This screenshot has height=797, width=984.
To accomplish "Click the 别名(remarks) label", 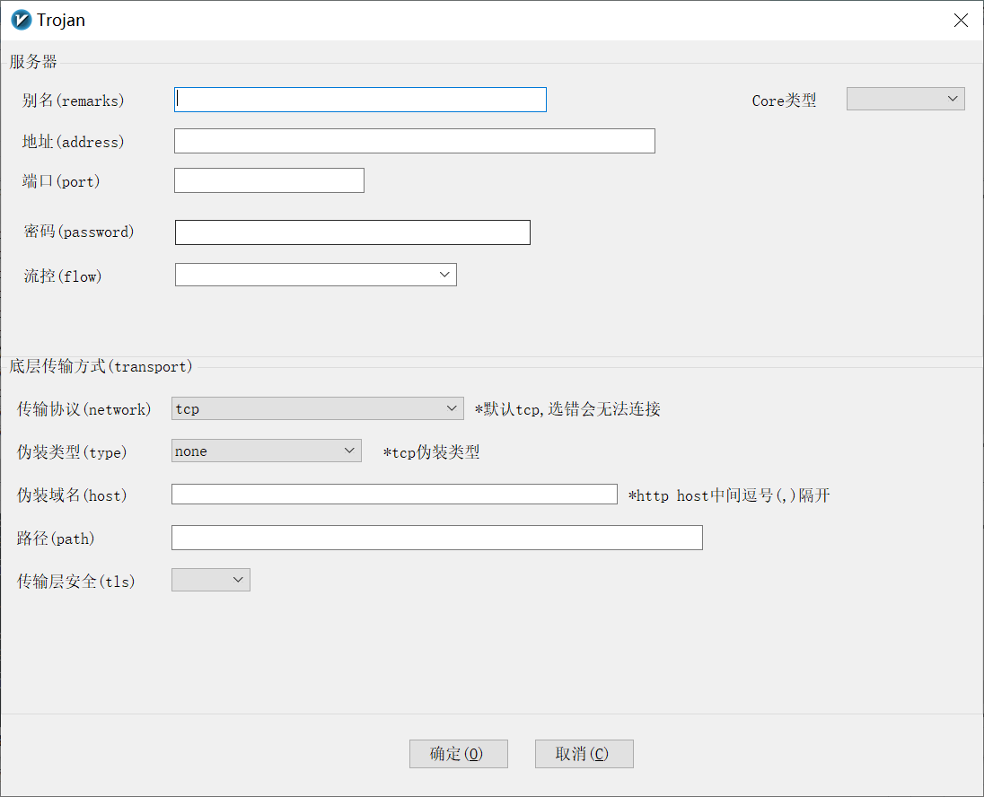I will click(74, 101).
